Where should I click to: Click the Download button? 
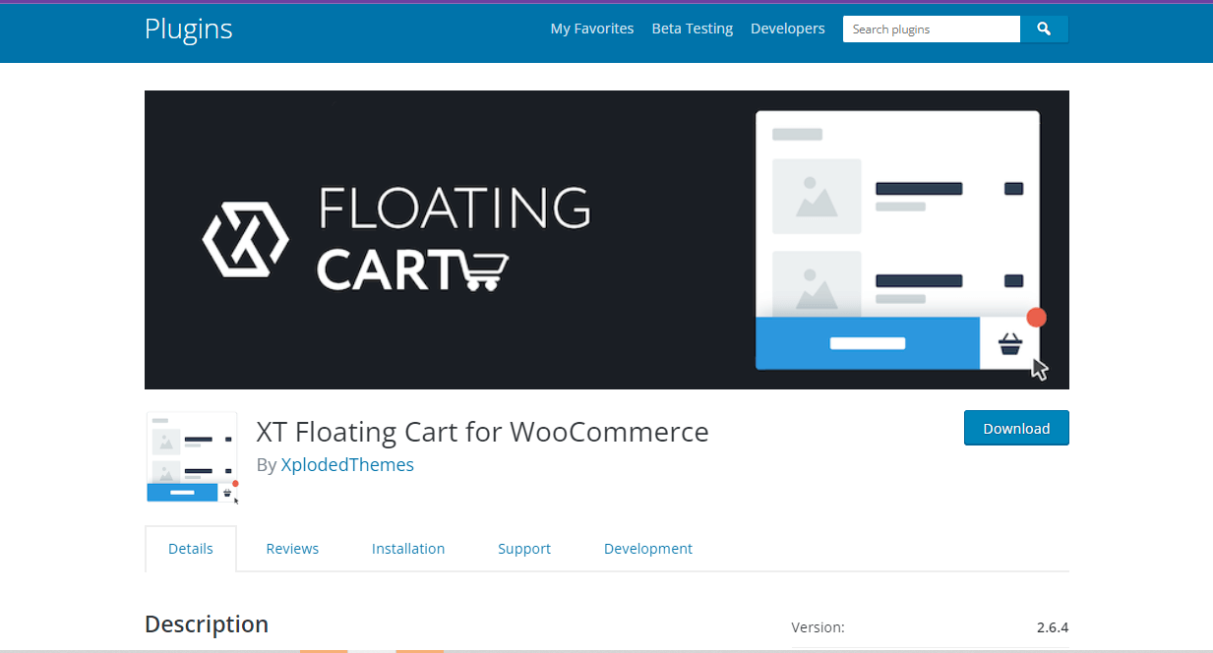click(x=1016, y=428)
